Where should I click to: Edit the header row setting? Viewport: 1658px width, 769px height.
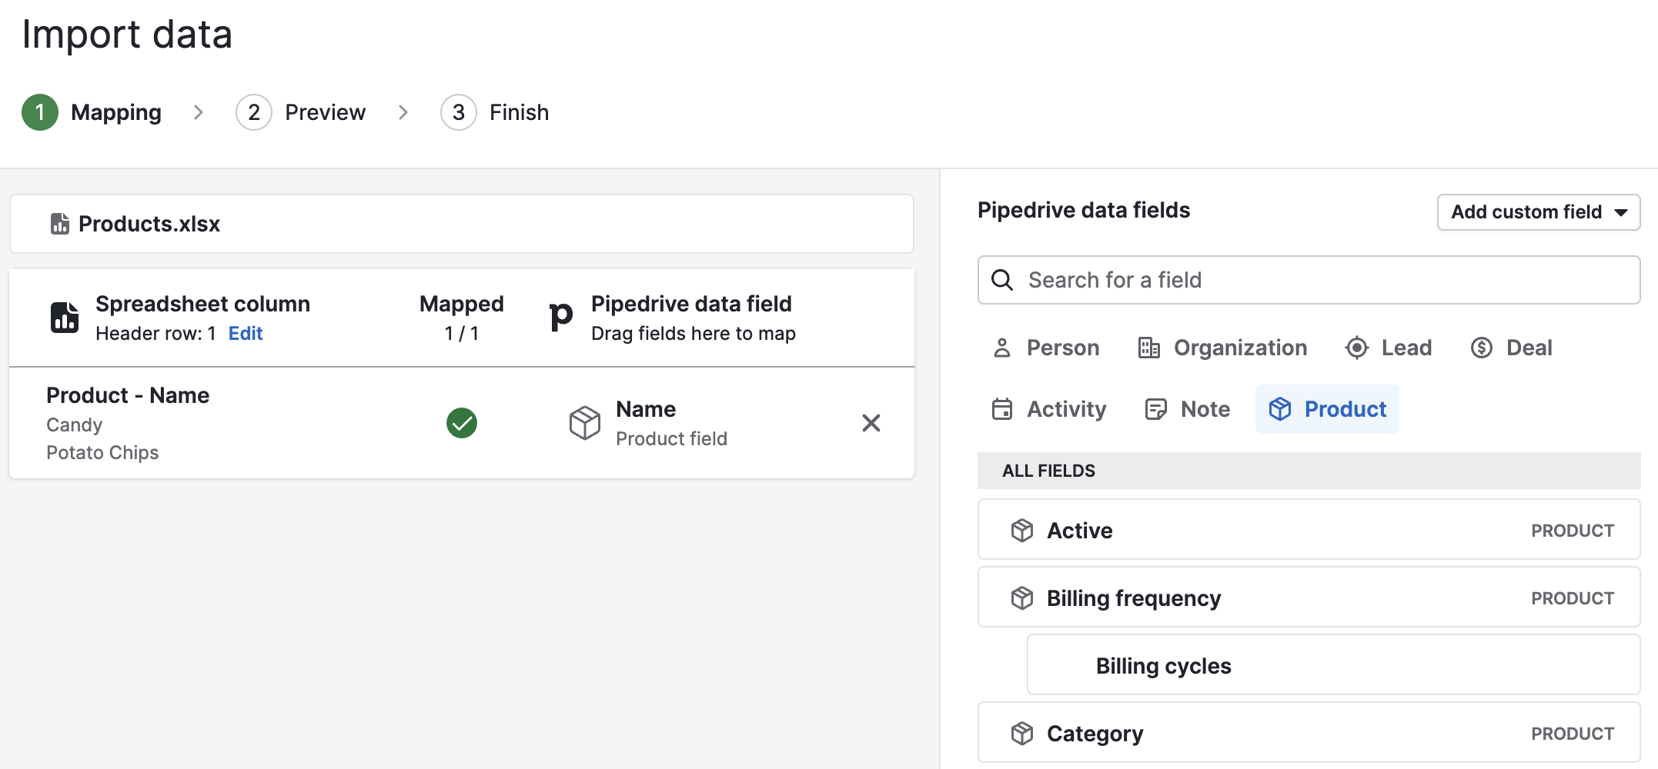click(x=246, y=333)
